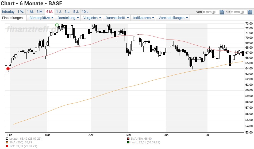Click the white Letzter legend swatch
This screenshot has width=254, height=149.
coord(7,139)
